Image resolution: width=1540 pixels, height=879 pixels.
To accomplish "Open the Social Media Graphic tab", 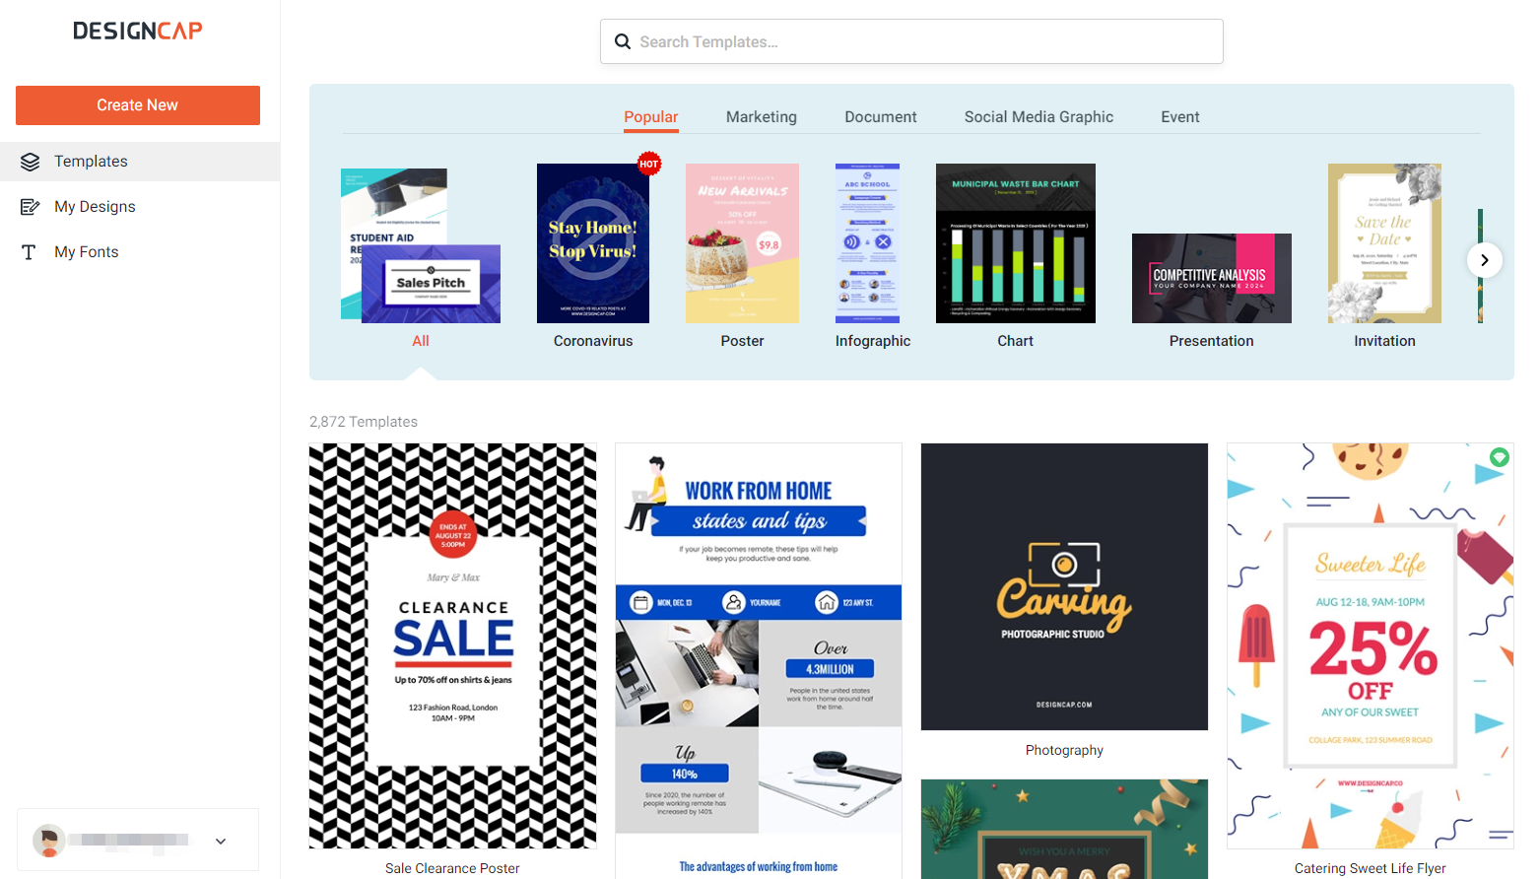I will click(1038, 117).
